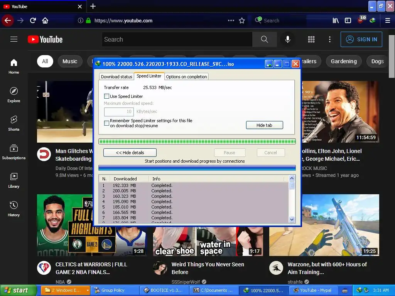
Task: Enable the Use Speed Limiter checkbox
Action: point(106,96)
